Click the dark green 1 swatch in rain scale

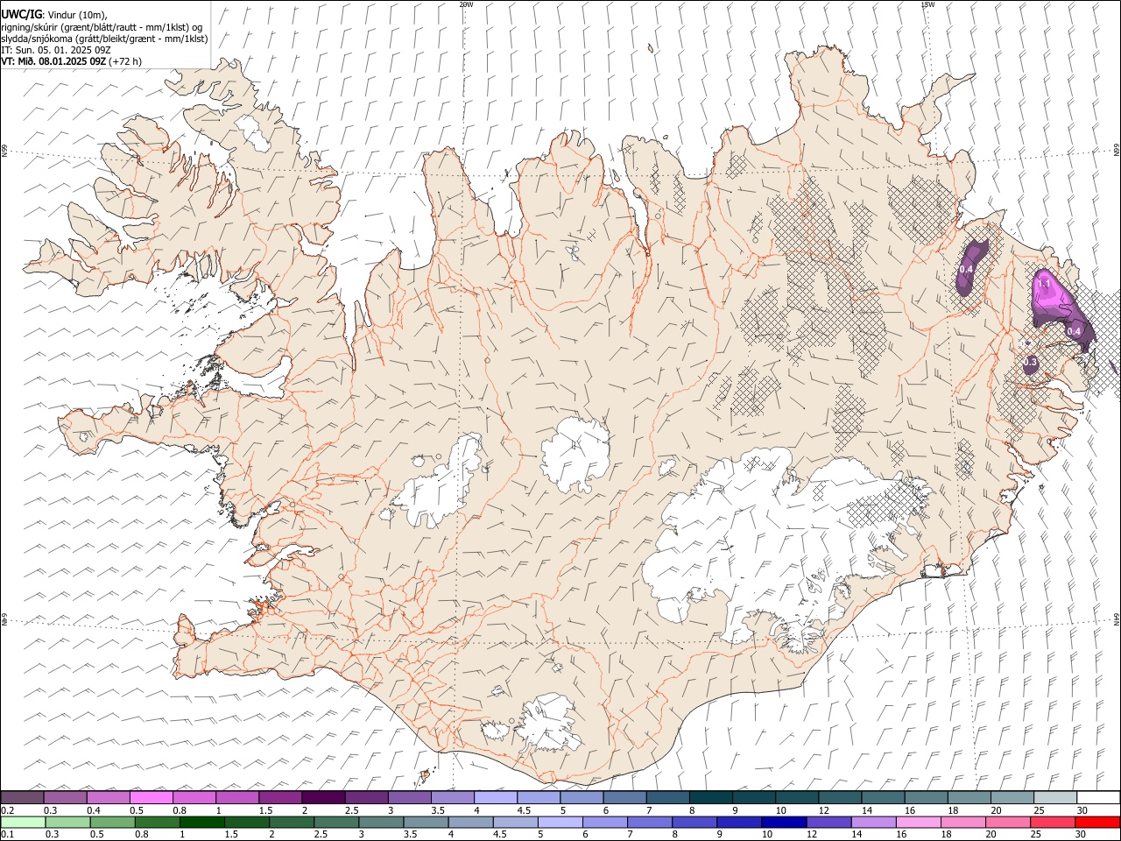click(202, 823)
